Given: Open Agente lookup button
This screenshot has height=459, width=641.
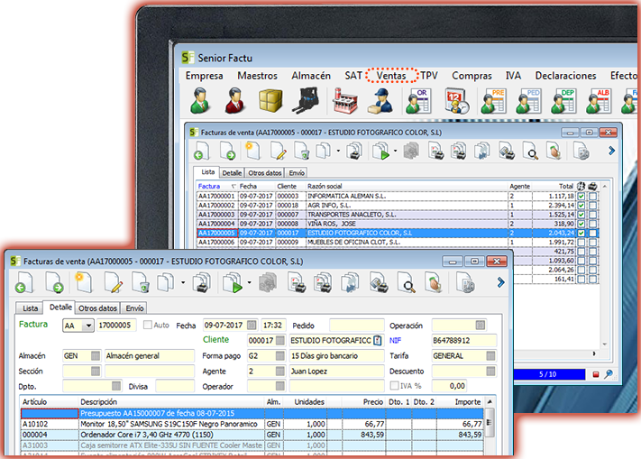Looking at the screenshot, I should tap(280, 372).
